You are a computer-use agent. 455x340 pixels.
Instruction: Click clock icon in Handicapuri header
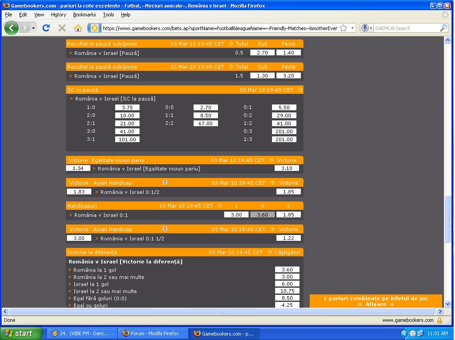pos(220,205)
